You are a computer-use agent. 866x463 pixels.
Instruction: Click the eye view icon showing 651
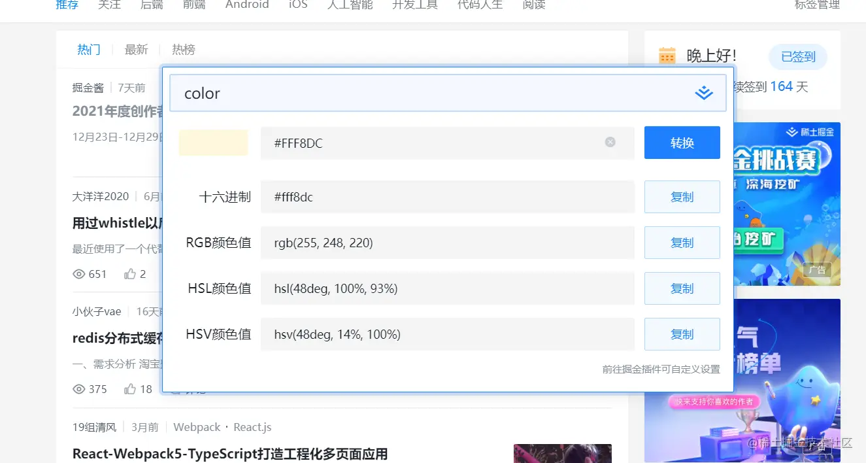pos(79,274)
